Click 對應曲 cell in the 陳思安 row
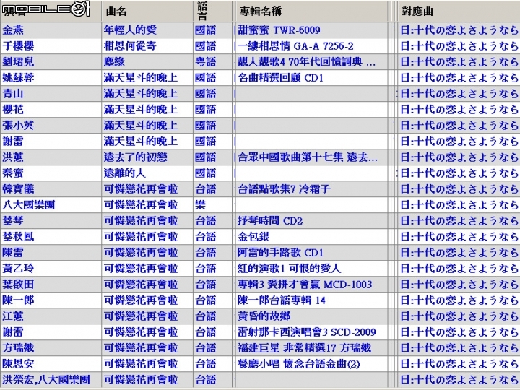 click(x=459, y=364)
